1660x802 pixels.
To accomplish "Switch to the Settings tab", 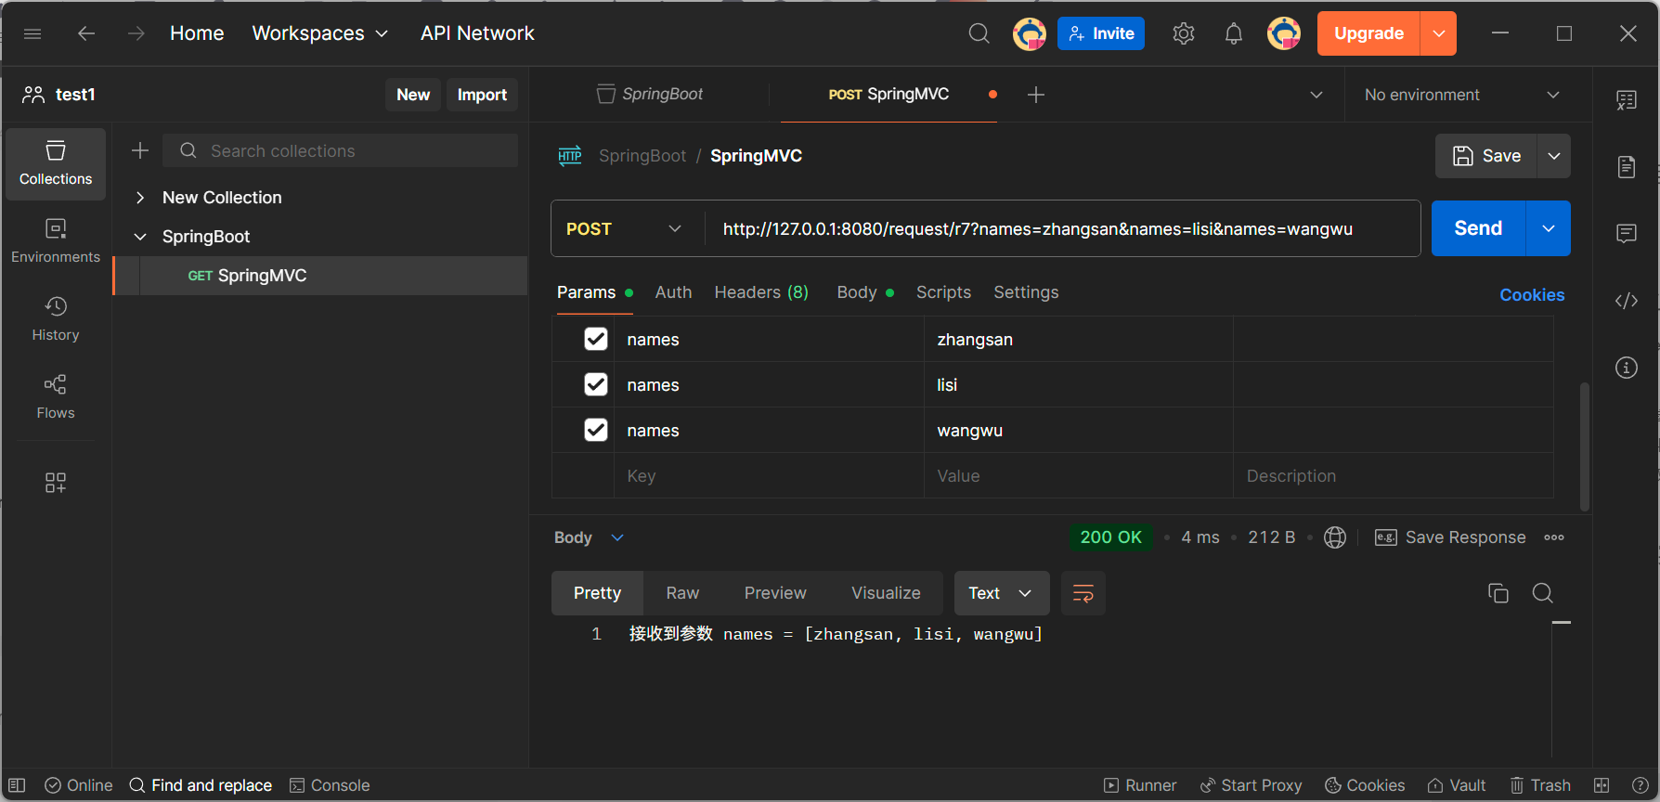I will pyautogui.click(x=1026, y=292).
